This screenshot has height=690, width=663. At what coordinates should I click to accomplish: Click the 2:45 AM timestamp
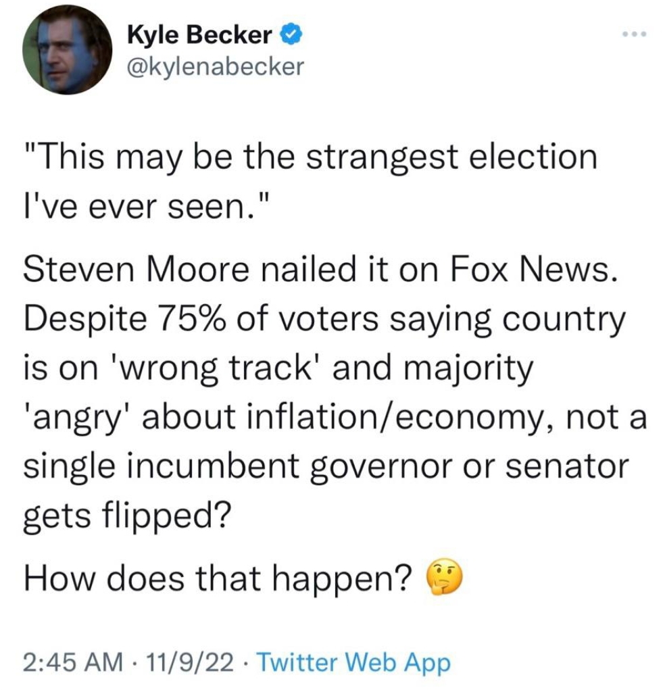pyautogui.click(x=74, y=662)
